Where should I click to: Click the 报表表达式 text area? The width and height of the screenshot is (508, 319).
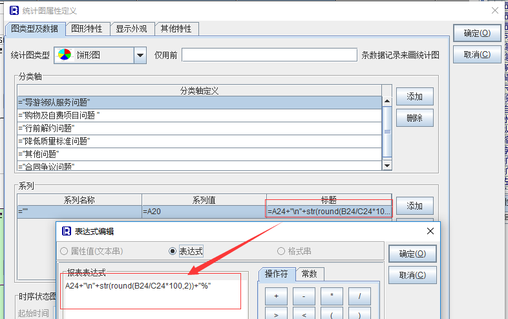[154, 298]
